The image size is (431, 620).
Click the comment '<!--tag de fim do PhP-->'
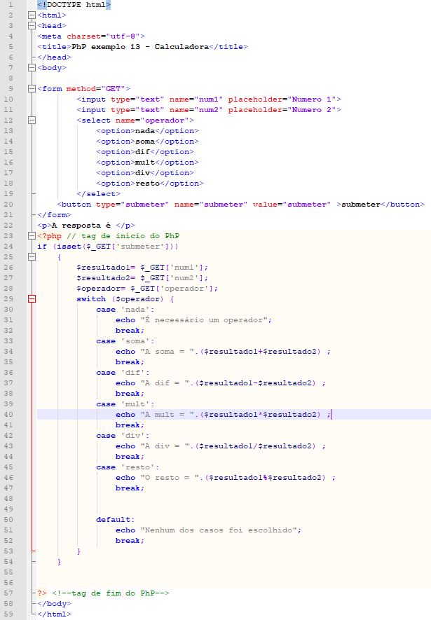pos(111,593)
